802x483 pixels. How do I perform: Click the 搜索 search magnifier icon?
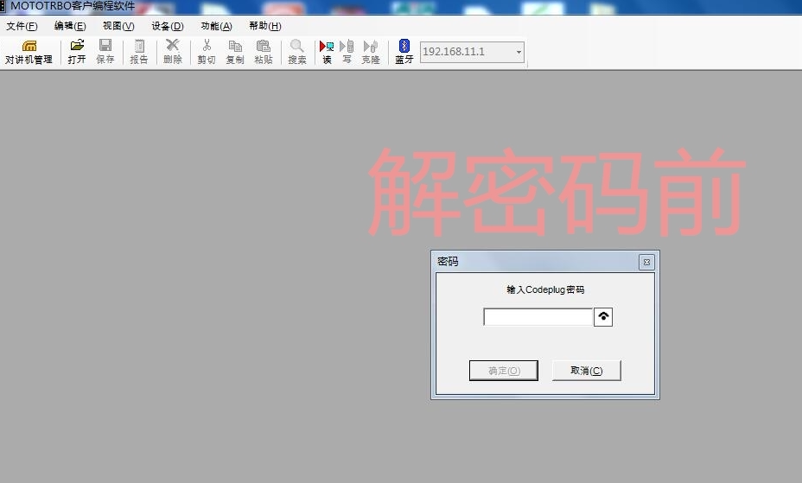(297, 52)
